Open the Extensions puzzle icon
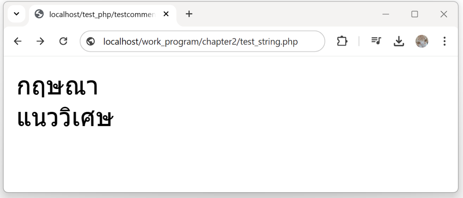 click(x=342, y=41)
